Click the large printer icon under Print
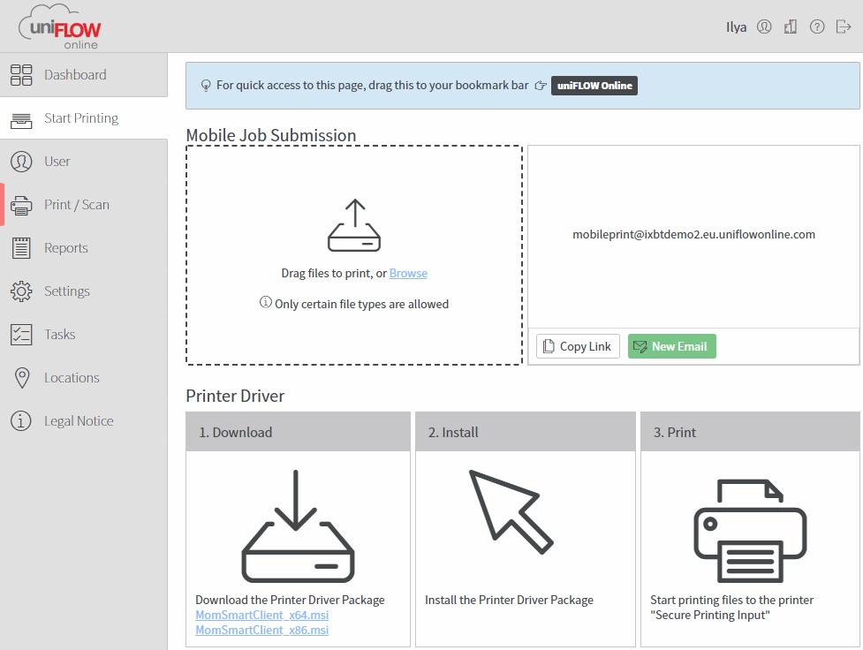The height and width of the screenshot is (650, 863). point(750,531)
